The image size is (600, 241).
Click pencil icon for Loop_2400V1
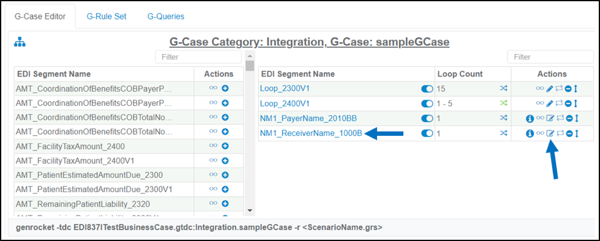550,103
